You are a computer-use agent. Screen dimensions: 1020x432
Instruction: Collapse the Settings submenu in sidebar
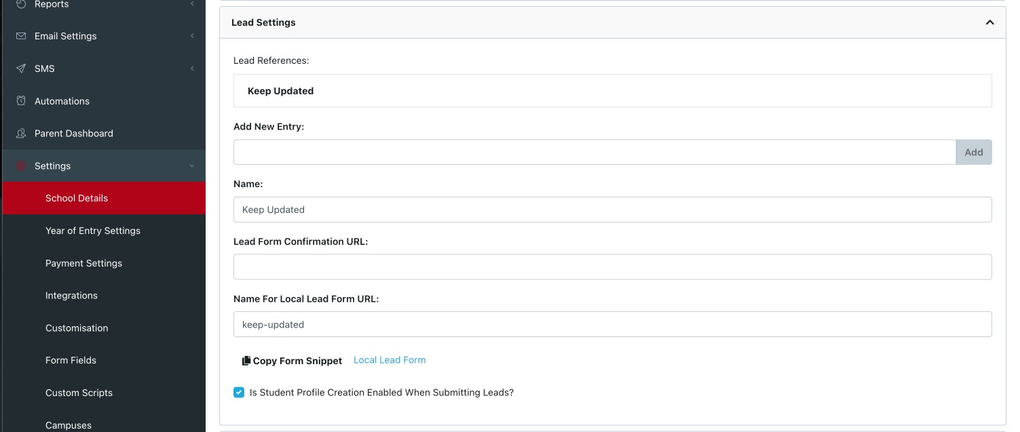tap(192, 166)
